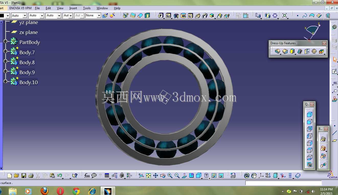Expand the PartBody tree node
Viewport: 338px width, 195px height.
point(5,41)
